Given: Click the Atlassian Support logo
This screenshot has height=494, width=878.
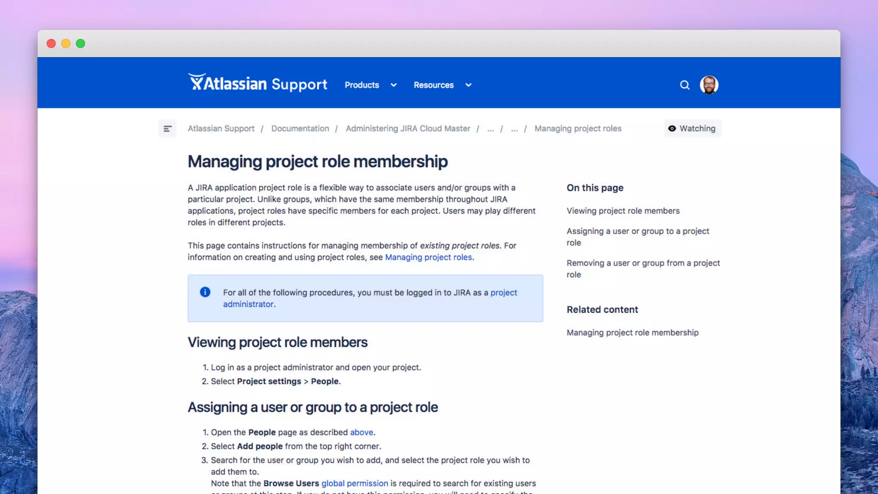Looking at the screenshot, I should pos(257,83).
